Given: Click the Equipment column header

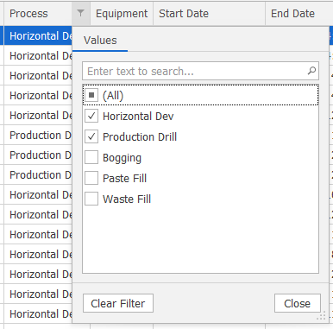Looking at the screenshot, I should [122, 13].
